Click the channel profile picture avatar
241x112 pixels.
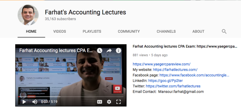pyautogui.click(x=28, y=15)
